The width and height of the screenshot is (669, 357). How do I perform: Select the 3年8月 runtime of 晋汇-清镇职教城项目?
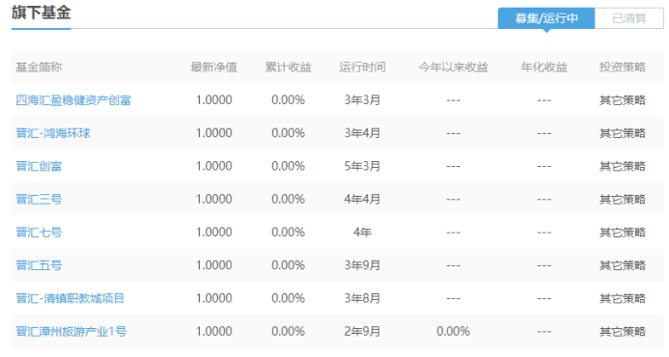[x=362, y=298]
